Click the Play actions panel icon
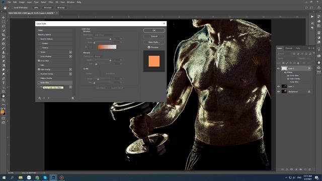 tap(312, 17)
